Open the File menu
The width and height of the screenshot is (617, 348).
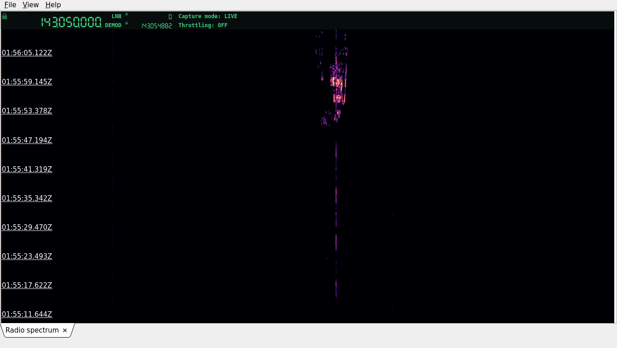(x=10, y=5)
